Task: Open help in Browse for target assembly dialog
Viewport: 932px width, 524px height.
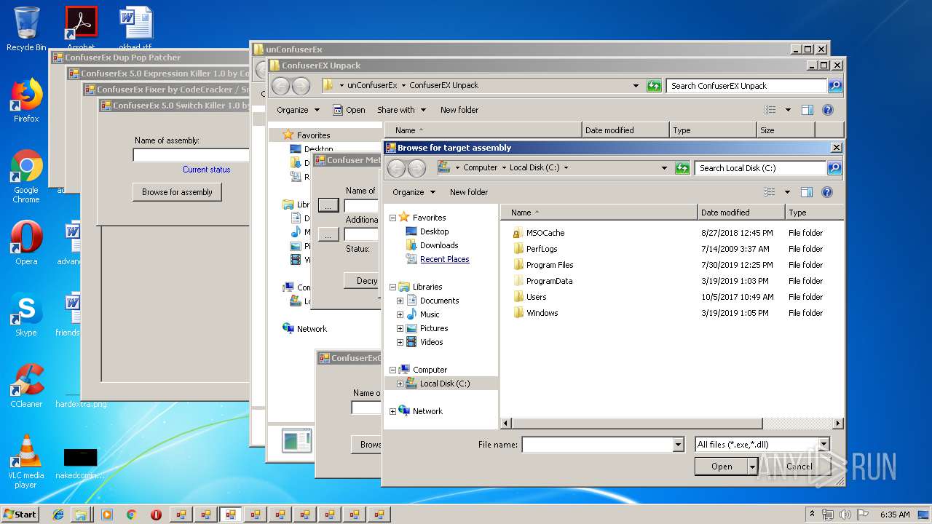Action: 826,192
